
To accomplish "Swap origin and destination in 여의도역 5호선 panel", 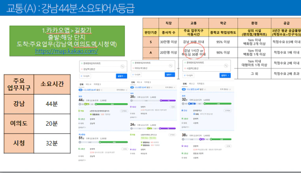I will [170, 66].
